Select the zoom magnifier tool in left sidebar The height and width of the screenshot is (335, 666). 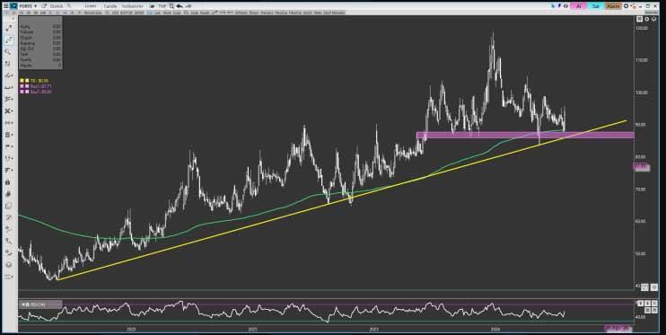pos(8,51)
